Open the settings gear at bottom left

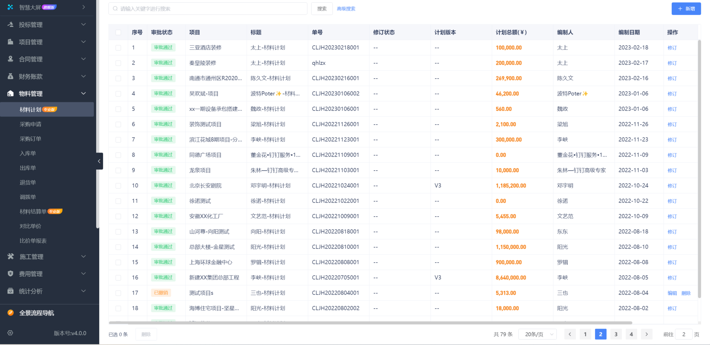(x=10, y=333)
